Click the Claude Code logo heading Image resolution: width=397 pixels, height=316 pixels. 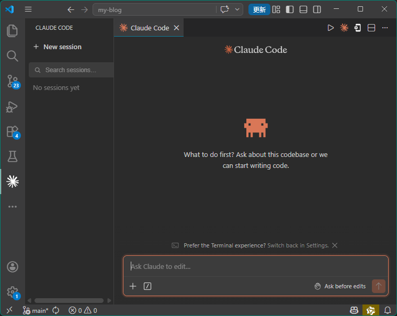tap(256, 50)
